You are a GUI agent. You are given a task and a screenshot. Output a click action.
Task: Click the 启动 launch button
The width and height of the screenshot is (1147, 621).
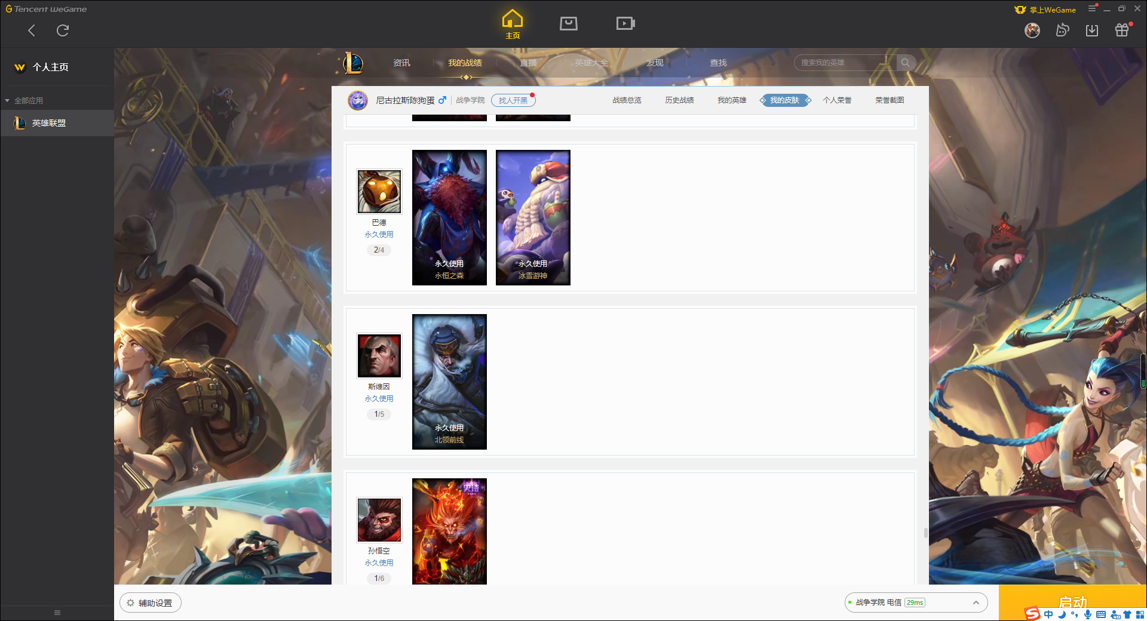point(1072,602)
